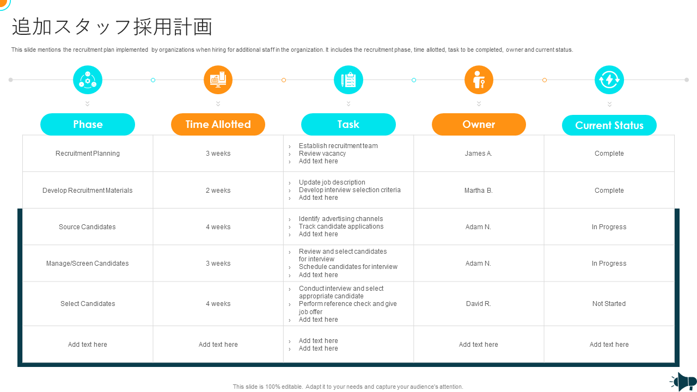Click the chevron below the Owner icon
This screenshot has height=392, width=697.
(x=479, y=103)
